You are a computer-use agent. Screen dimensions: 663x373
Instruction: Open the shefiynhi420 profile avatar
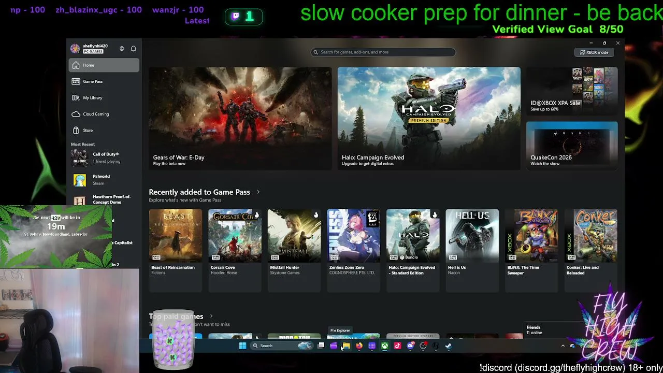point(76,49)
